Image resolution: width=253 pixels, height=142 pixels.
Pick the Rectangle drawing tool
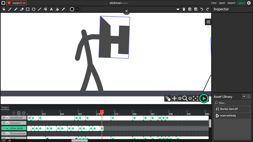27,9
